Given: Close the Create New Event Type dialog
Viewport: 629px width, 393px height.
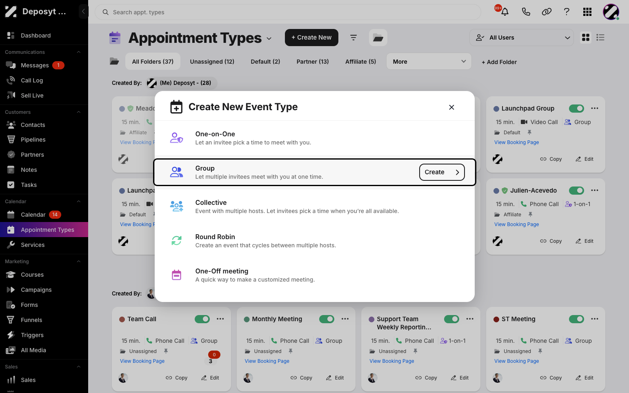Looking at the screenshot, I should tap(451, 107).
